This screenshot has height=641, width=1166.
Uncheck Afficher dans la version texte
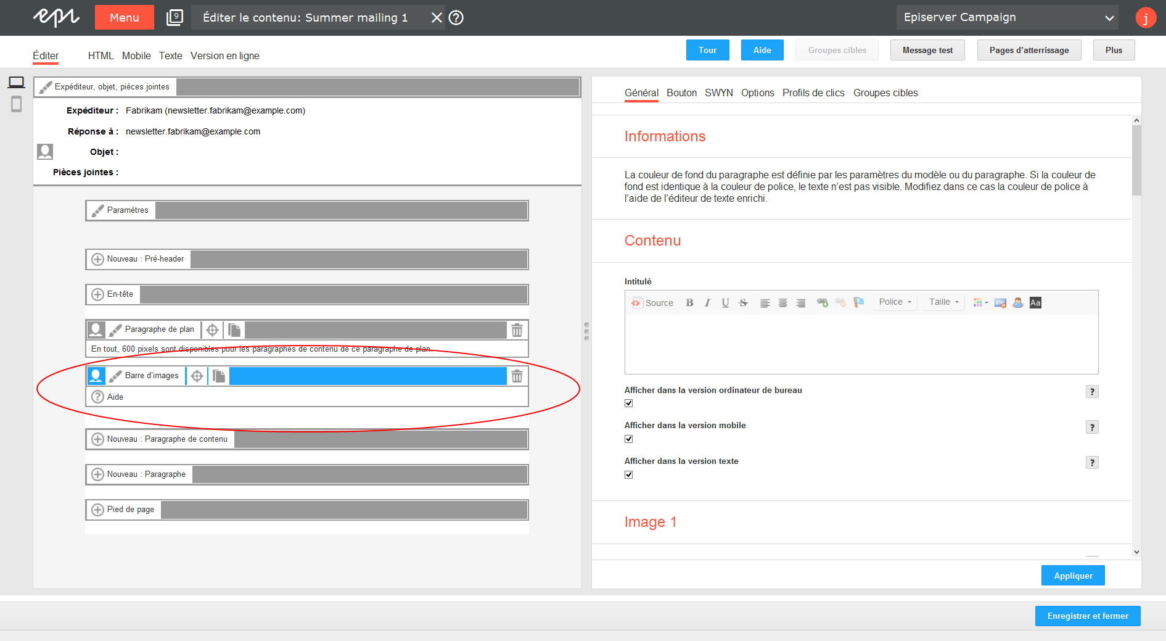coord(629,475)
